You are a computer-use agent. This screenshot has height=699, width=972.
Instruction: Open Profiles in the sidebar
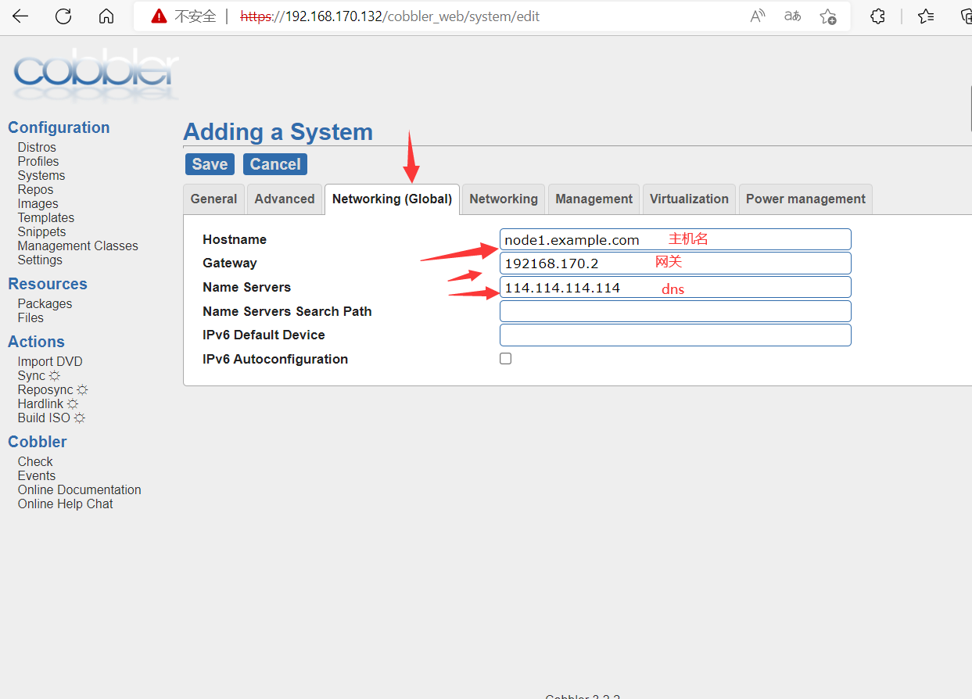pos(38,162)
